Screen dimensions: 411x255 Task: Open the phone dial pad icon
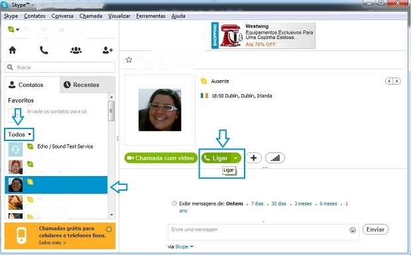(44, 50)
